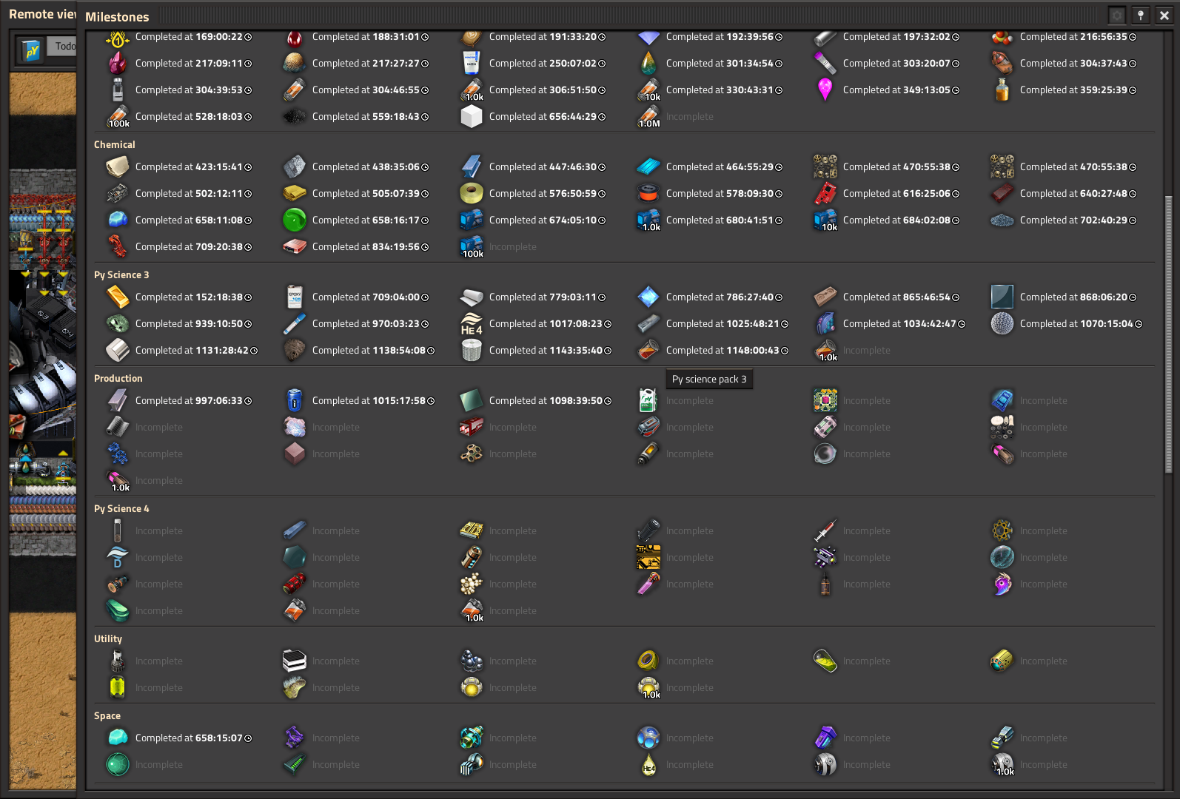Image resolution: width=1180 pixels, height=799 pixels.
Task: Select the dark powder icon beside 559:18:43
Action: tap(295, 117)
